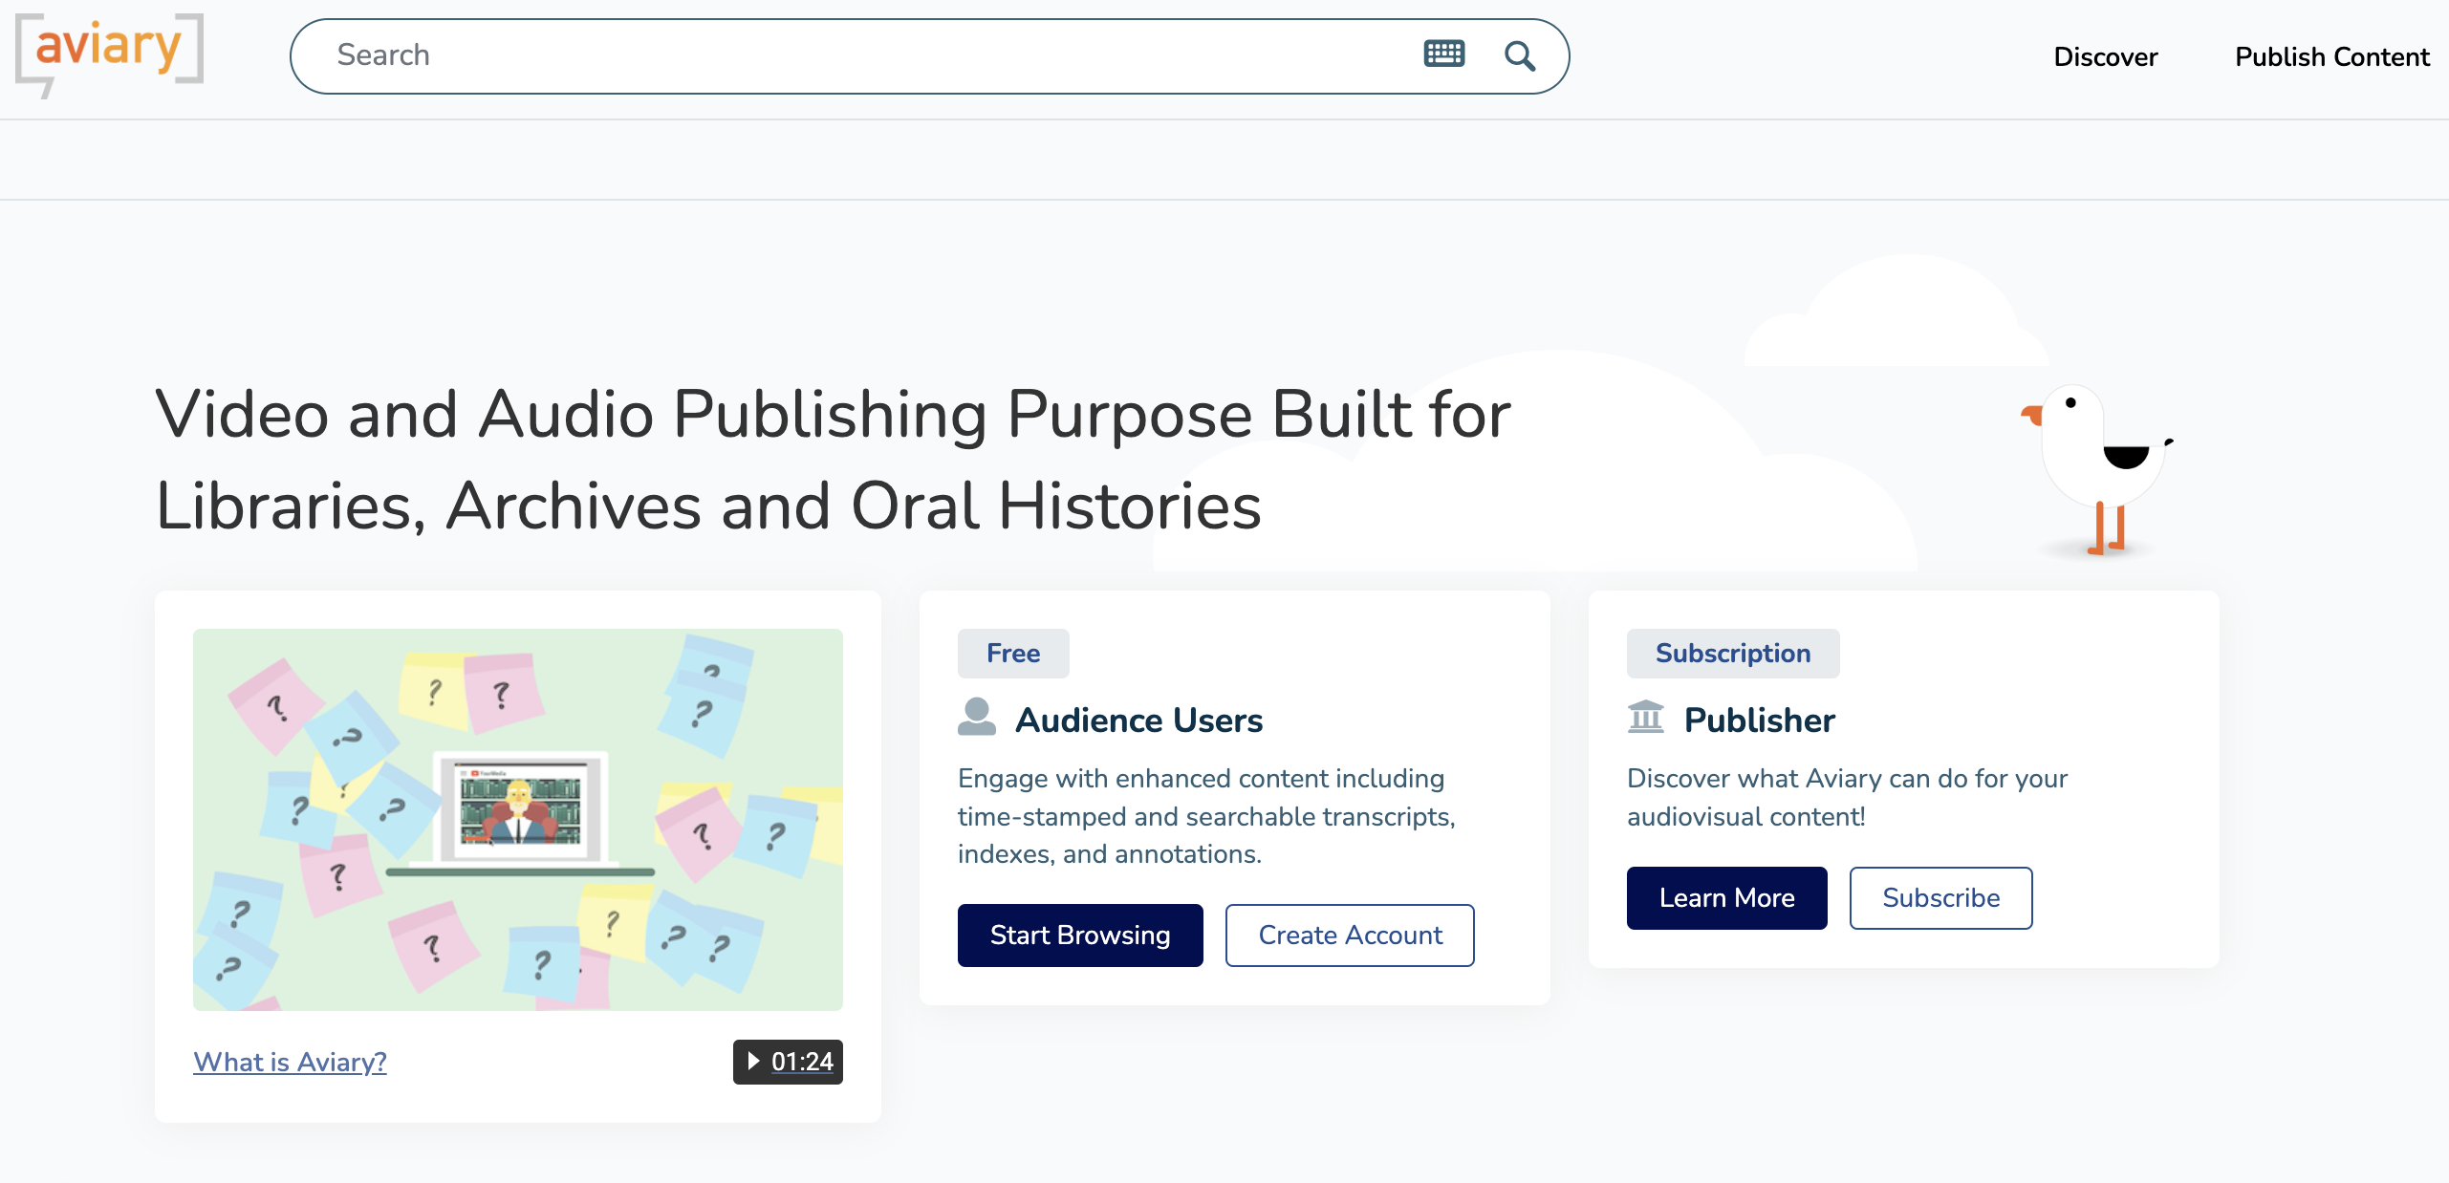The height and width of the screenshot is (1183, 2449).
Task: Expand the Discover navigation item
Action: [x=2105, y=56]
